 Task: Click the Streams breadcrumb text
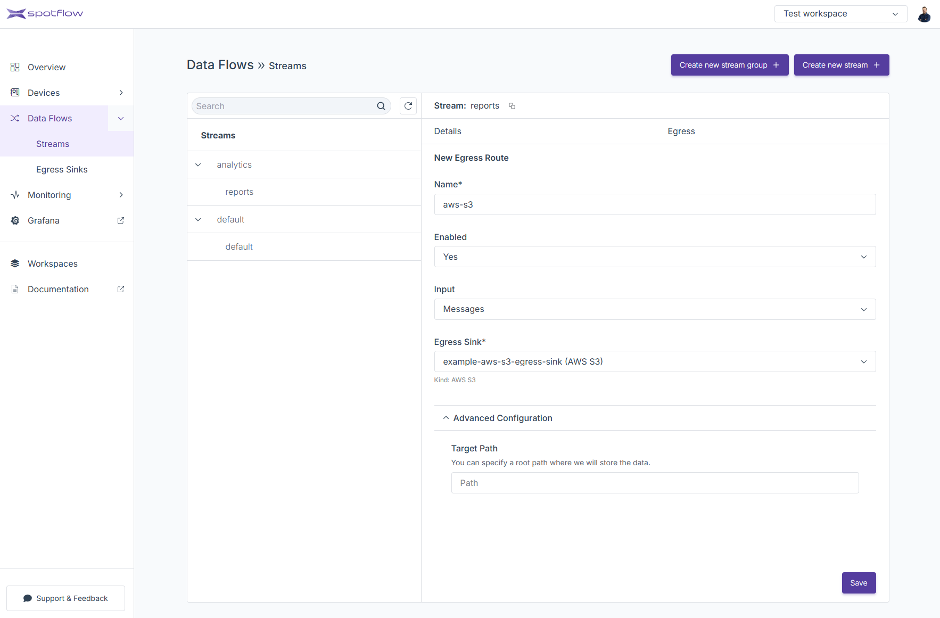tap(287, 66)
